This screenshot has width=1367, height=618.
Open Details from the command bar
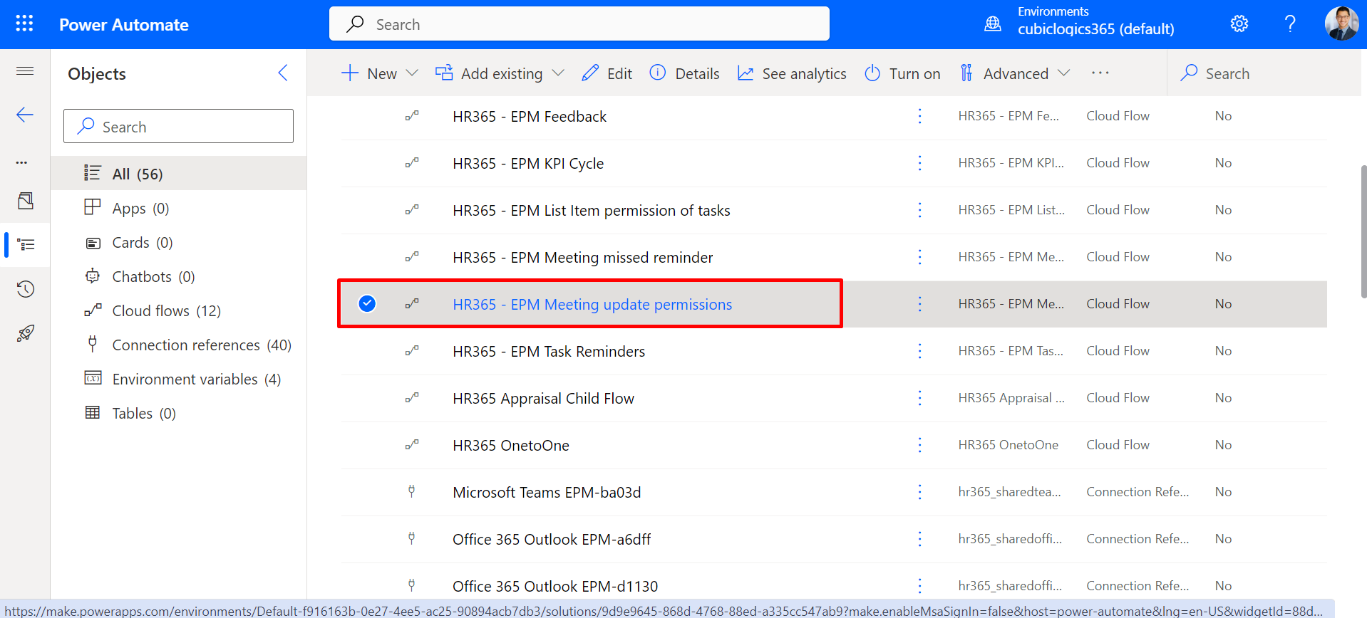click(685, 73)
